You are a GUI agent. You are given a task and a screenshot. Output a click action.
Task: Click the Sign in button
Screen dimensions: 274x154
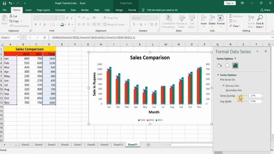click(x=229, y=3)
